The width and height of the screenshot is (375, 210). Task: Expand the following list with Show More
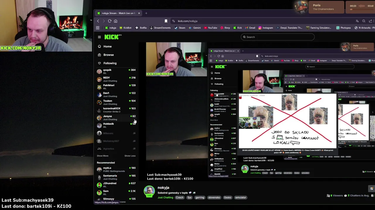(103, 156)
